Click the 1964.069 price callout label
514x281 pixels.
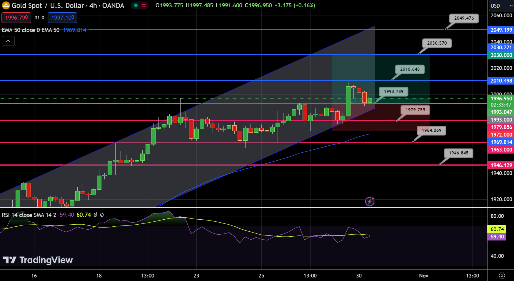[432, 130]
